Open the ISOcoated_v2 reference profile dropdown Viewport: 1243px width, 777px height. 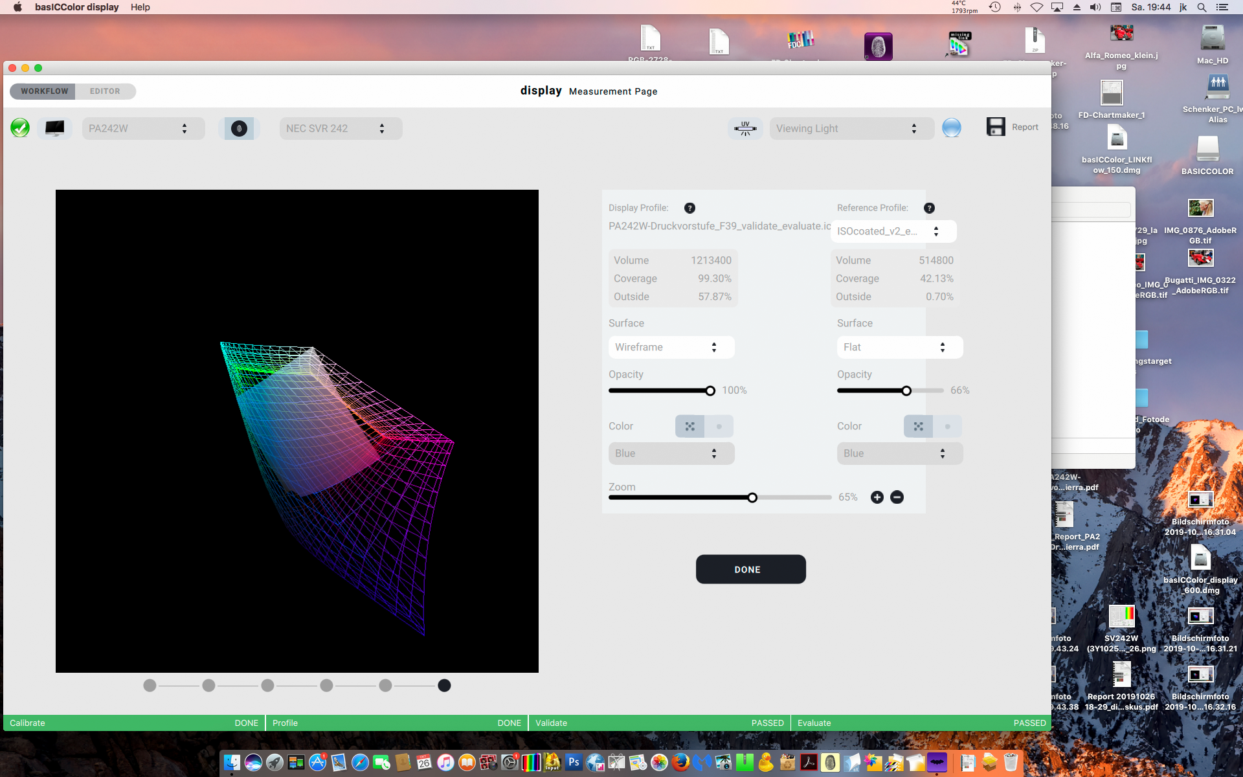(x=893, y=231)
